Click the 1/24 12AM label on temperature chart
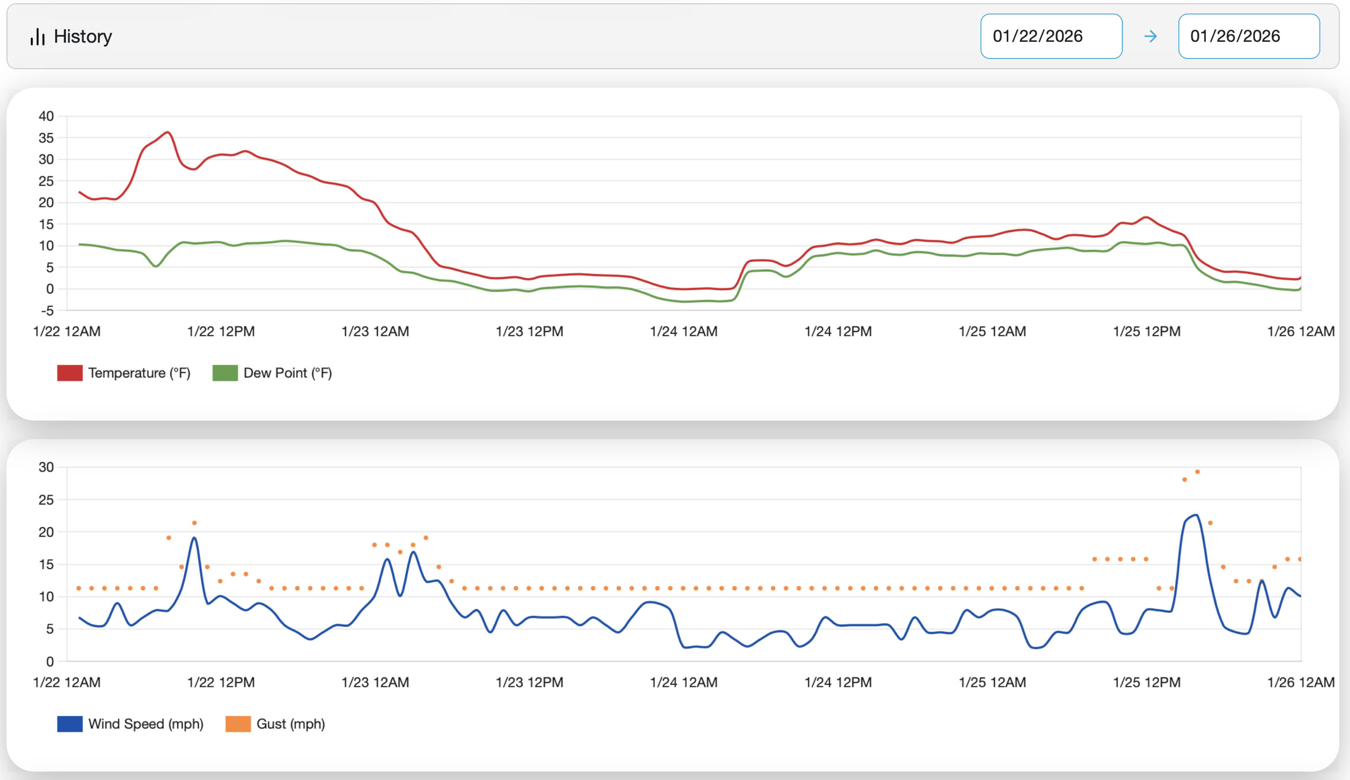This screenshot has width=1350, height=780. tap(683, 331)
